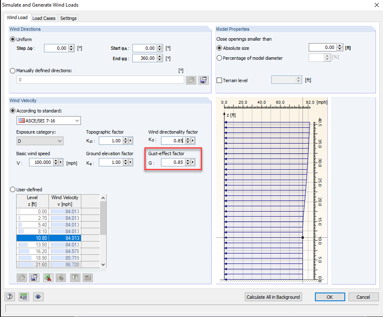Click velocity 84.578 cell
383x317 pixels.
coord(65,251)
